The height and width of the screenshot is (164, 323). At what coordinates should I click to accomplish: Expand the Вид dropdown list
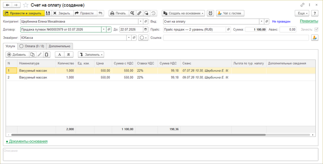262,21
